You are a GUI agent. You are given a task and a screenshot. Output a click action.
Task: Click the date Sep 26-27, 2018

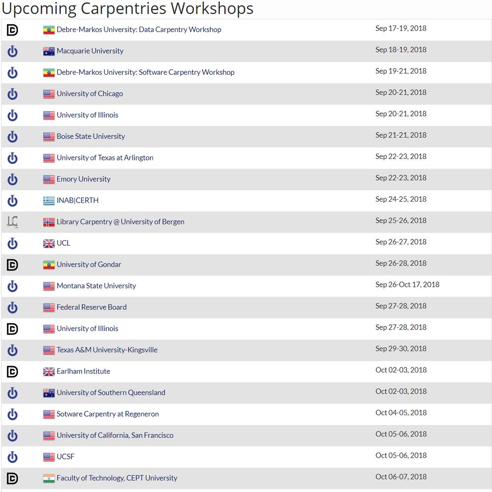[401, 242]
